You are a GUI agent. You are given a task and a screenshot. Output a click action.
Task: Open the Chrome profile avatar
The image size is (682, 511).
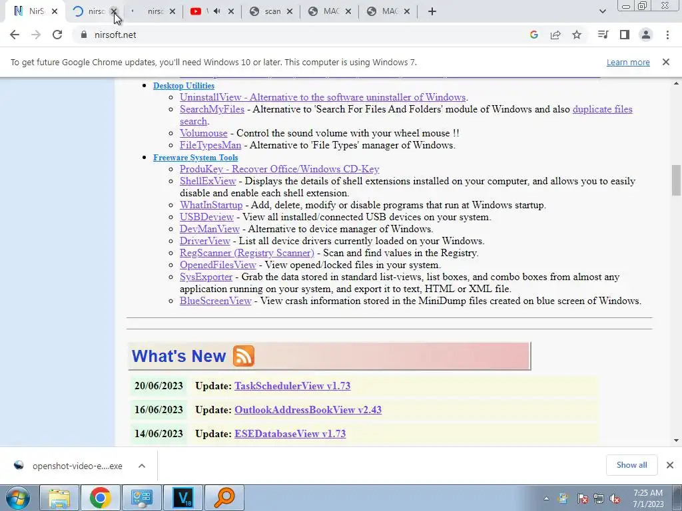646,35
